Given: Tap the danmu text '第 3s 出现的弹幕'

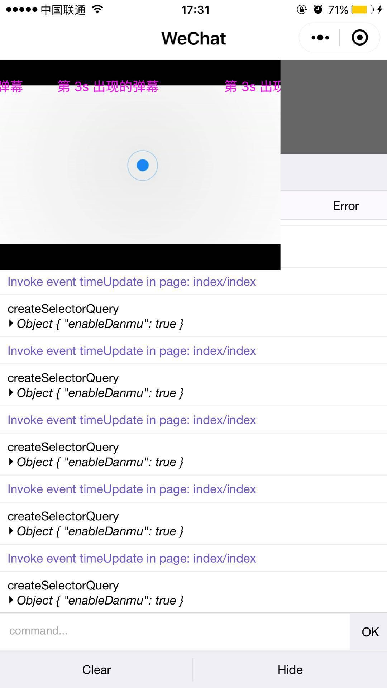Looking at the screenshot, I should pos(108,86).
